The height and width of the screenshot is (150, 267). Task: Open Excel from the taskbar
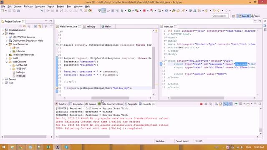[48, 147]
